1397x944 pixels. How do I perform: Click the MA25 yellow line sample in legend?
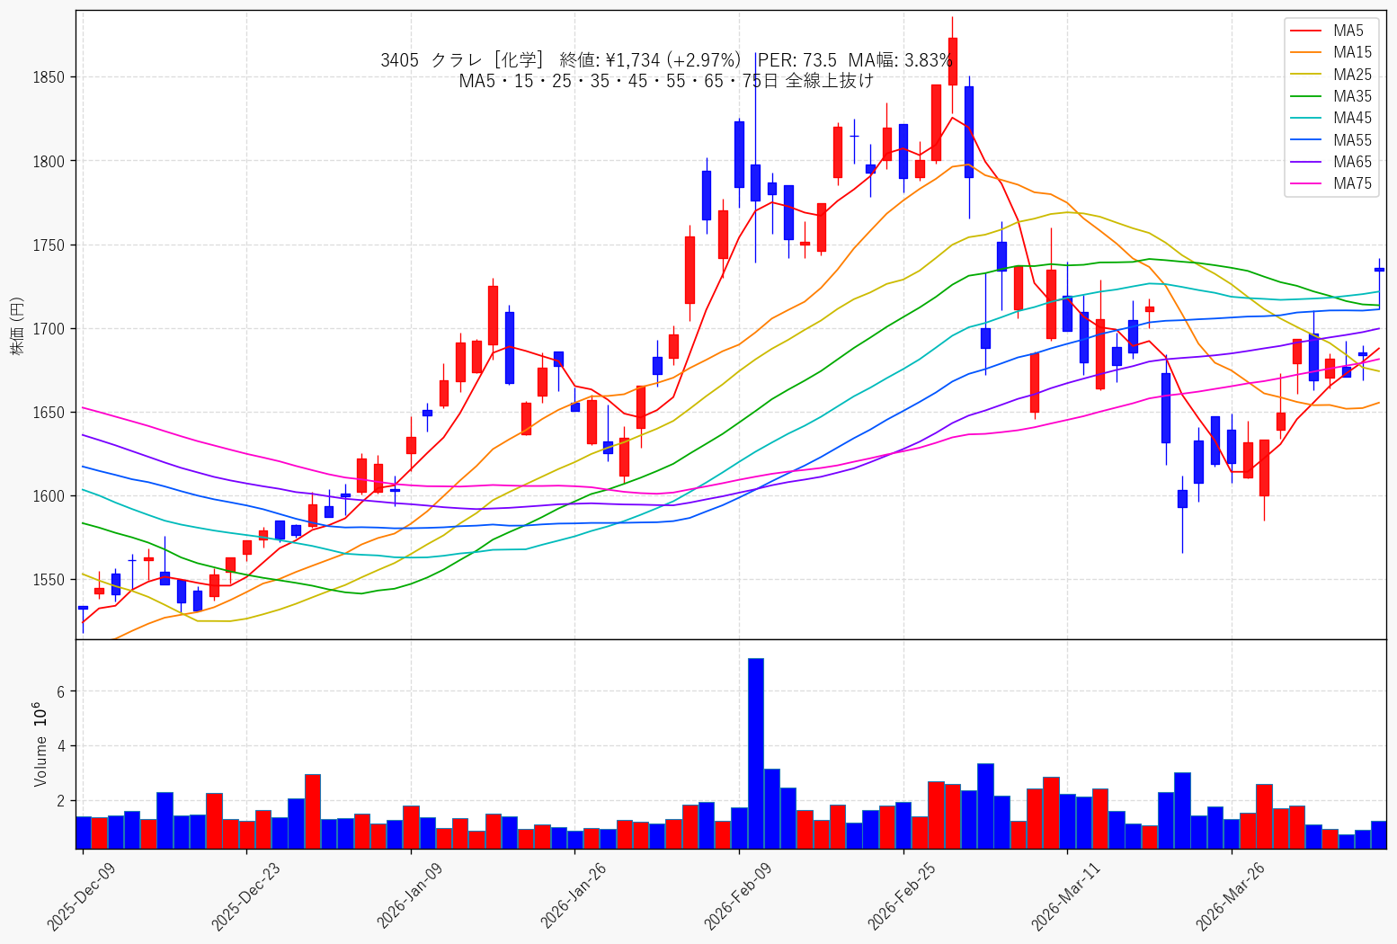click(1308, 75)
